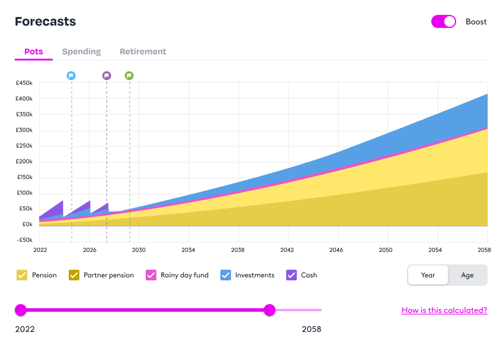Select the Pots tab
The width and height of the screenshot is (500, 352).
[x=34, y=52]
